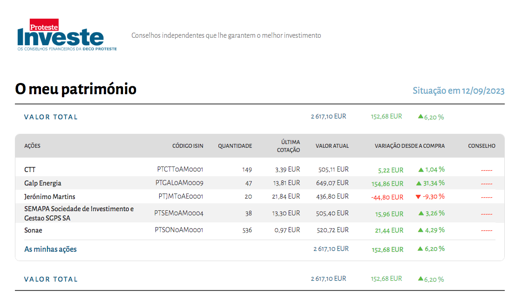The image size is (515, 297).
Task: Click the green arrow in Valor Total above the table
Action: pyautogui.click(x=420, y=117)
